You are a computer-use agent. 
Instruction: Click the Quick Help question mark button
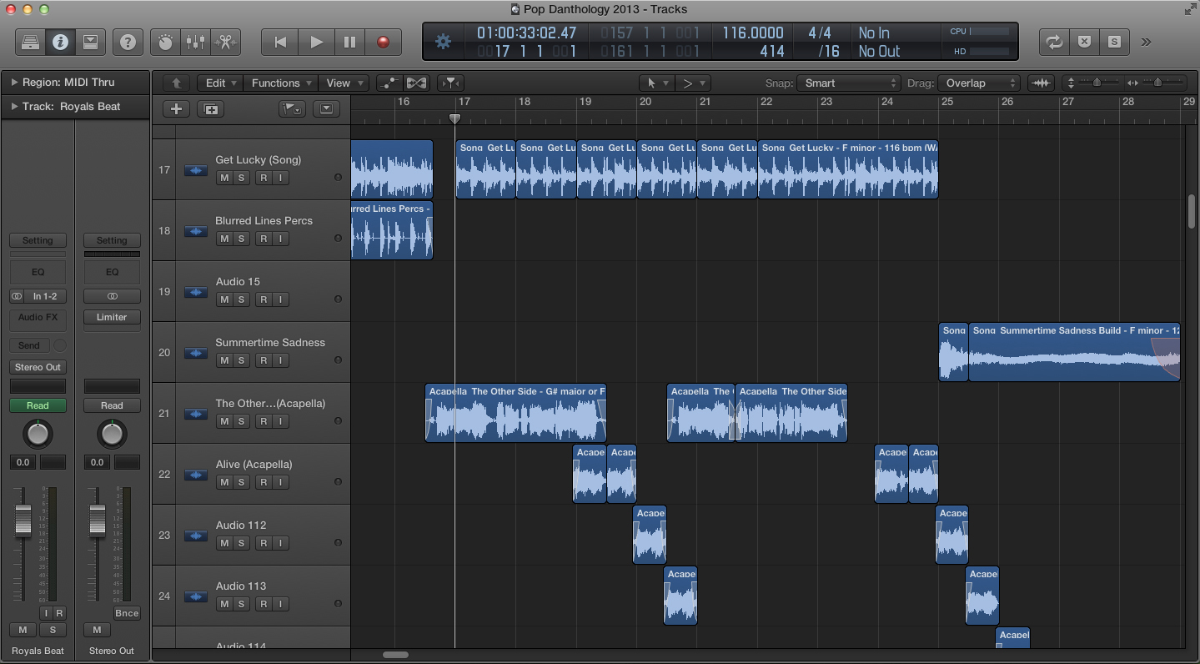(x=128, y=42)
